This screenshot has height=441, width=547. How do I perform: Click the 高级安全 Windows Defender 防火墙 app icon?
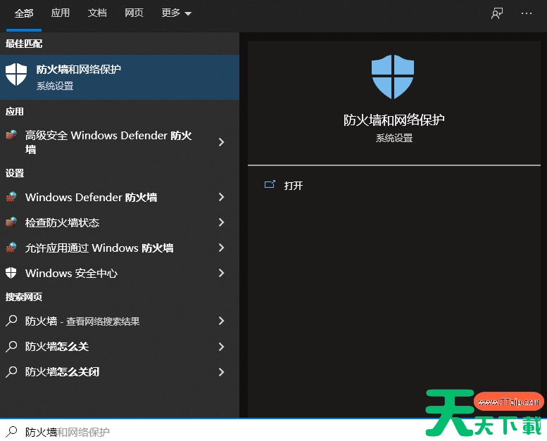pos(11,135)
